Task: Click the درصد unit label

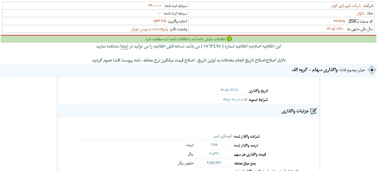Action: pos(190,145)
